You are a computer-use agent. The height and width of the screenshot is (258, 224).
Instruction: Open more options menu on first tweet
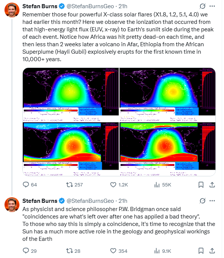click(212, 6)
